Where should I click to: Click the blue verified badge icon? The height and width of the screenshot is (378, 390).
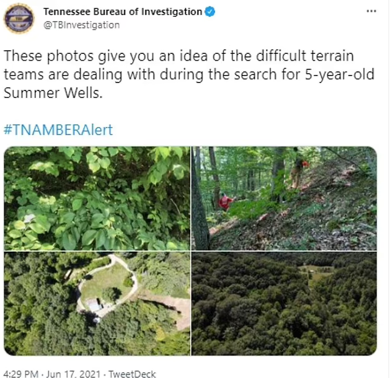[210, 12]
